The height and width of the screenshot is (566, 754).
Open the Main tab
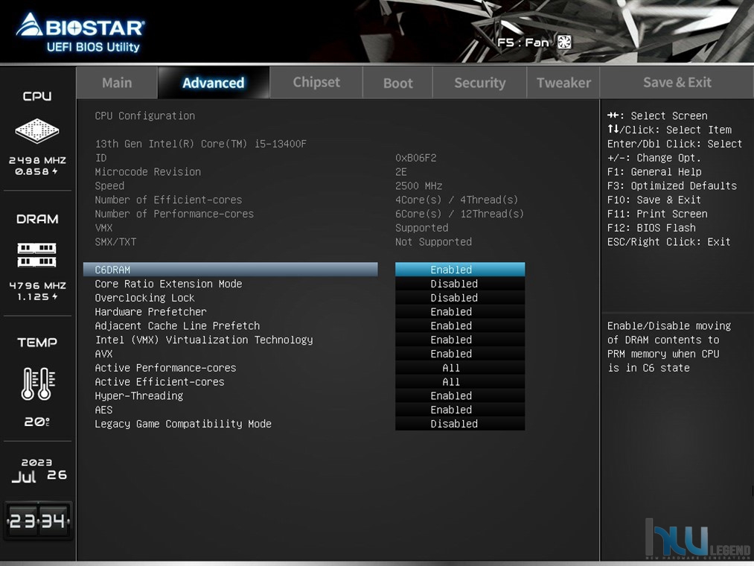[117, 83]
